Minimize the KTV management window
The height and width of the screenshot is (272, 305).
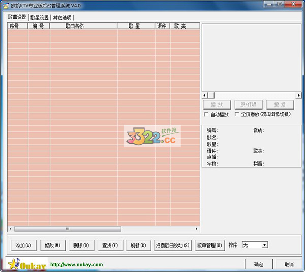[x=269, y=4]
